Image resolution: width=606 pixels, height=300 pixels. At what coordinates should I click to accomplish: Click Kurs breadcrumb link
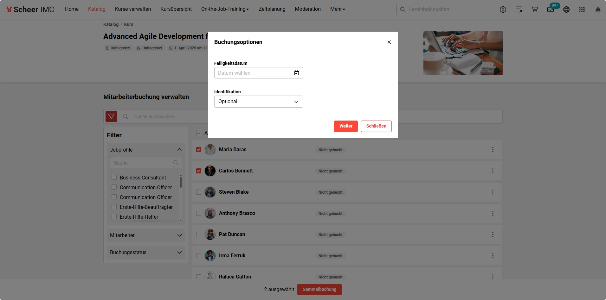(129, 24)
